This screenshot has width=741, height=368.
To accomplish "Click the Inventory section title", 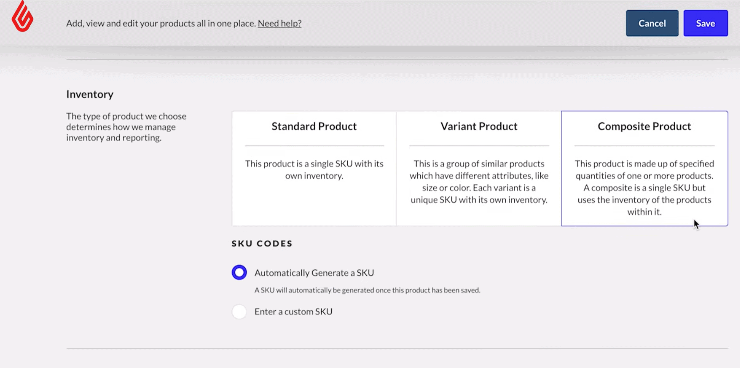I will [x=89, y=94].
